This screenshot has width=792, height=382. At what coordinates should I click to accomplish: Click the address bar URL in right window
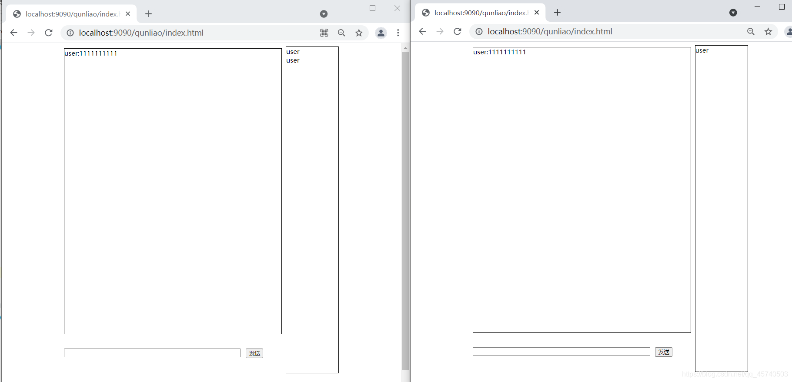(550, 31)
